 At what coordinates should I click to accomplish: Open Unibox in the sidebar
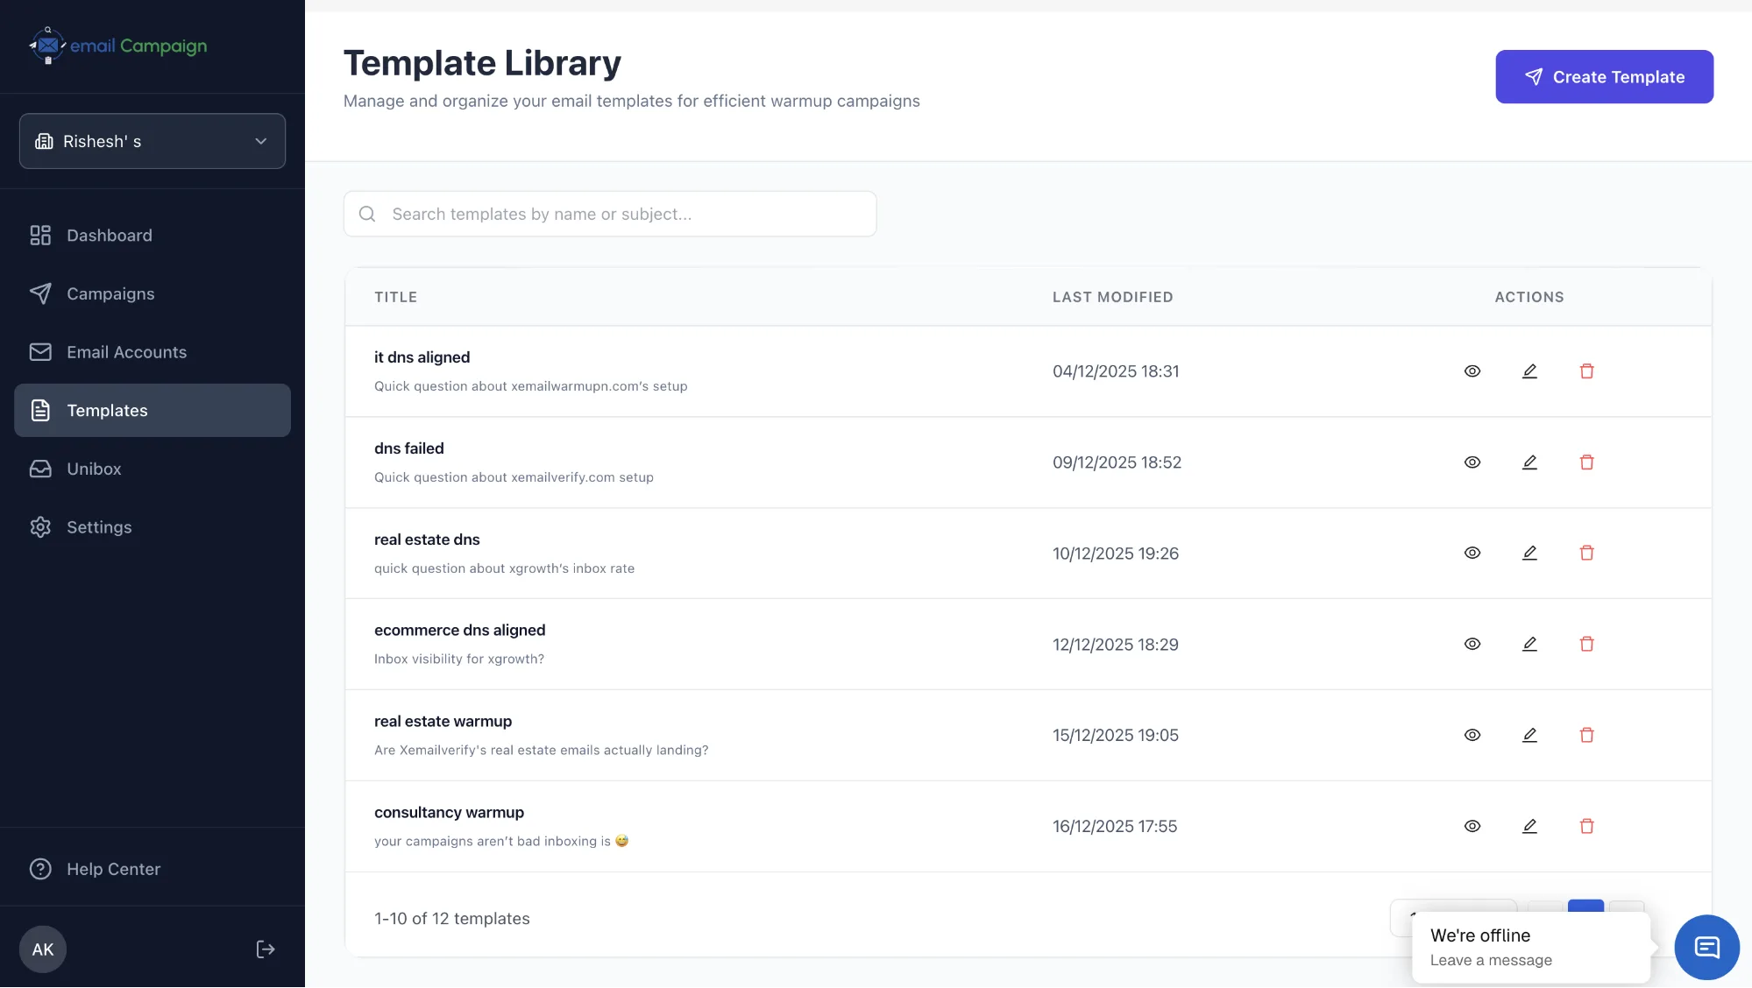(153, 469)
